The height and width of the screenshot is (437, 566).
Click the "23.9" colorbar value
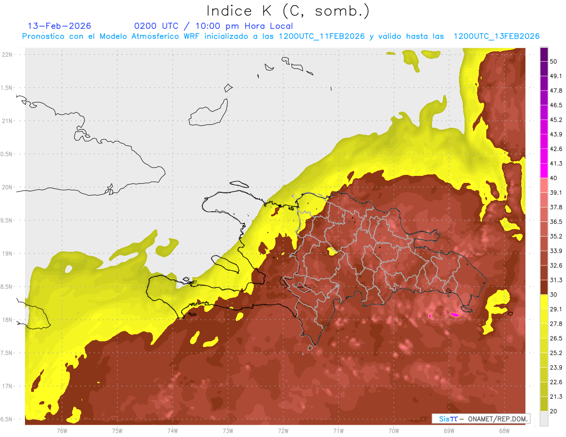point(556,368)
